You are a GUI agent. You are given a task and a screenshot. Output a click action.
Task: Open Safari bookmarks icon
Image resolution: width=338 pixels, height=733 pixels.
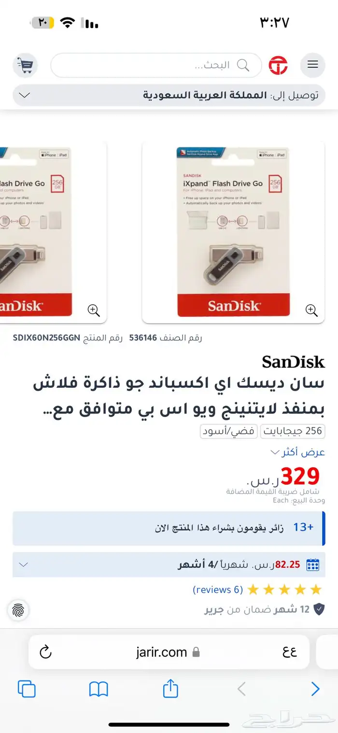pos(99,690)
